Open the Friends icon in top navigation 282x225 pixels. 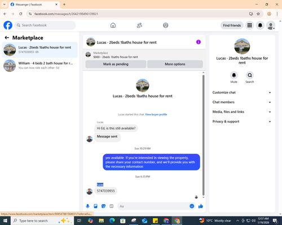click(x=139, y=25)
